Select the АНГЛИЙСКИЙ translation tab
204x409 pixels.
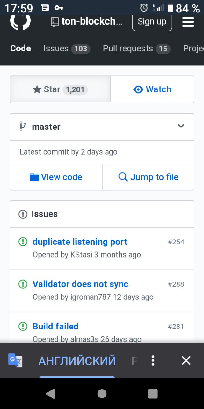[77, 361]
